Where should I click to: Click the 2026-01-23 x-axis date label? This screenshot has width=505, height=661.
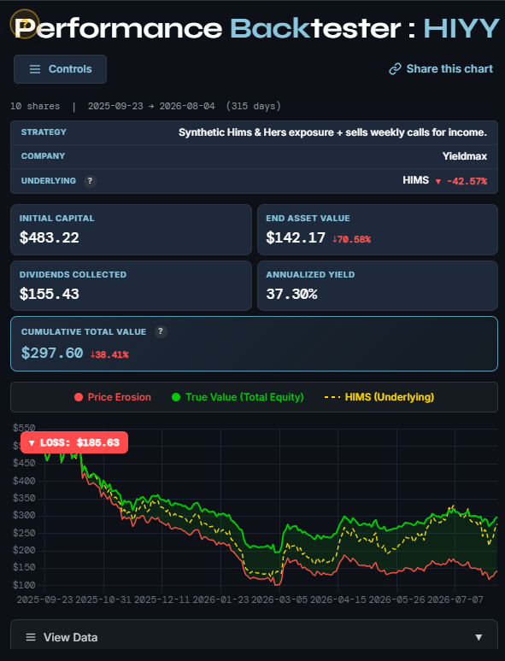[x=220, y=600]
